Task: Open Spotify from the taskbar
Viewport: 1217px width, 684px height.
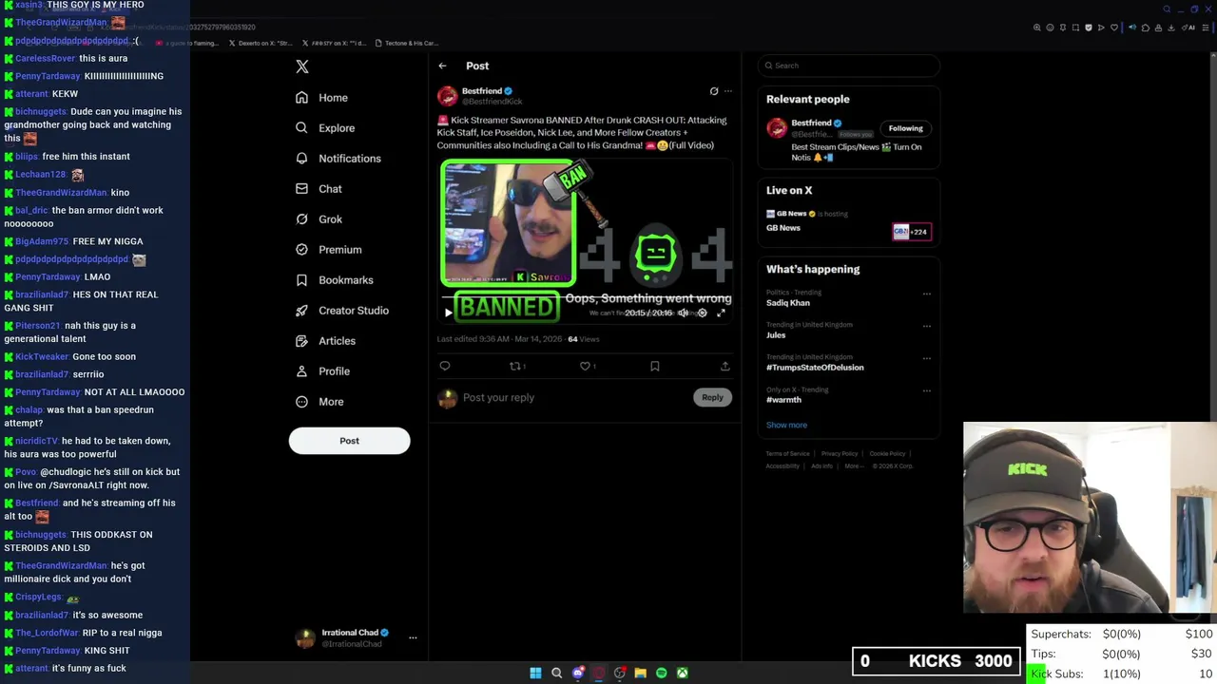Action: point(662,673)
